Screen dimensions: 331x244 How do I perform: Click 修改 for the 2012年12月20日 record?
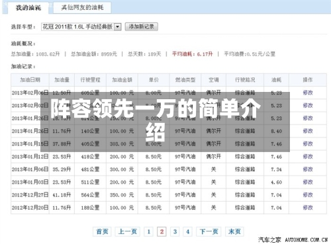tap(308, 208)
